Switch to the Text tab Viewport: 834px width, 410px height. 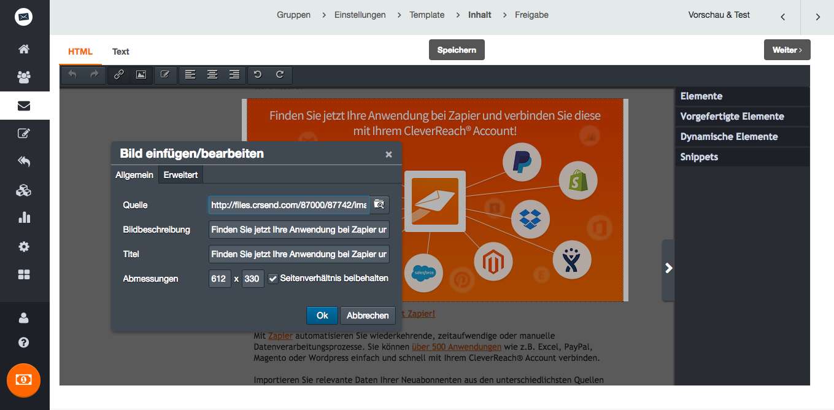pos(121,52)
